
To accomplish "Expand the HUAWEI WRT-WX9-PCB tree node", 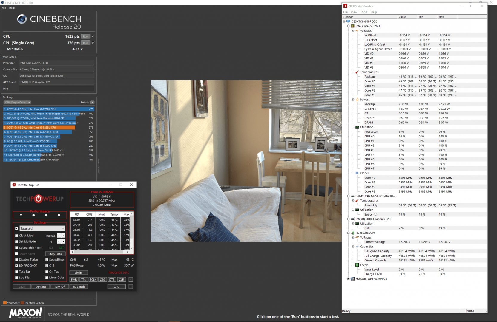I will coord(349,279).
